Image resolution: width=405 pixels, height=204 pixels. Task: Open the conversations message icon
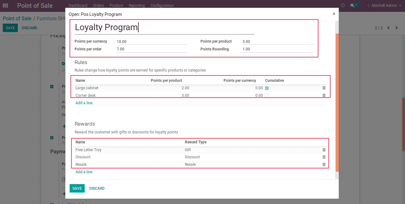pos(353,5)
